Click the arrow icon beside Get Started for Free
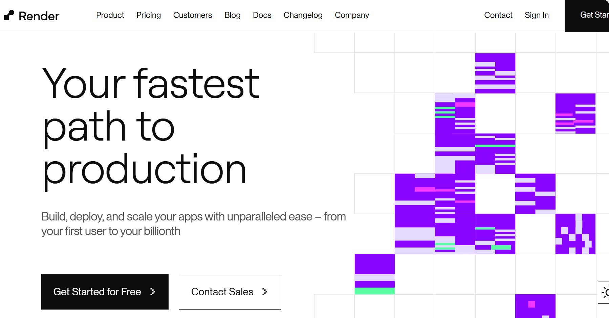The image size is (609, 318). click(x=153, y=292)
